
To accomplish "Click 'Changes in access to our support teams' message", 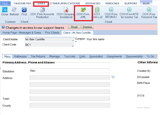I will click(35, 28).
